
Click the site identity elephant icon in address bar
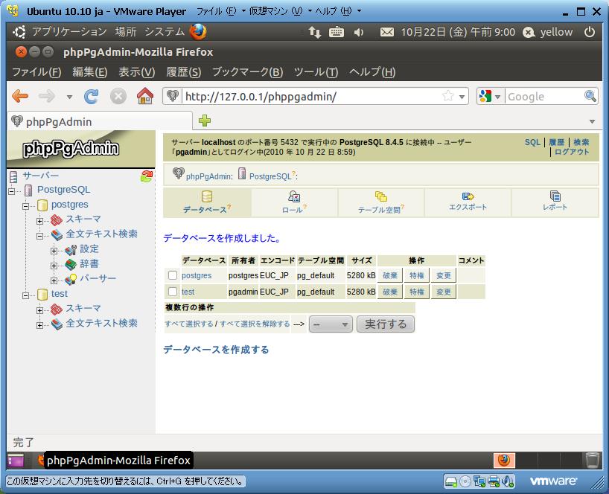pos(173,96)
